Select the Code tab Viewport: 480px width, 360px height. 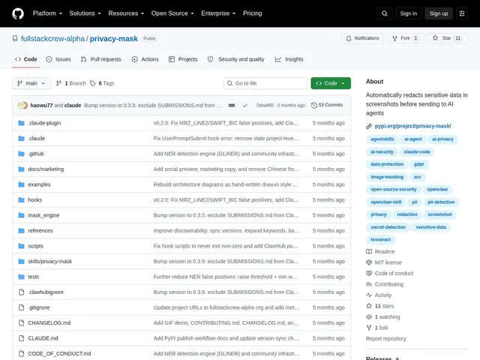pos(26,59)
